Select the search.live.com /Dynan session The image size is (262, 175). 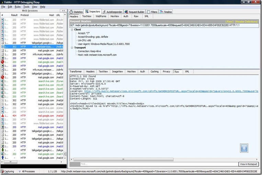pyautogui.click(x=32, y=81)
